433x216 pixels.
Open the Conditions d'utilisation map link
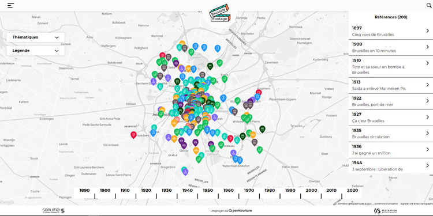(x=386, y=203)
